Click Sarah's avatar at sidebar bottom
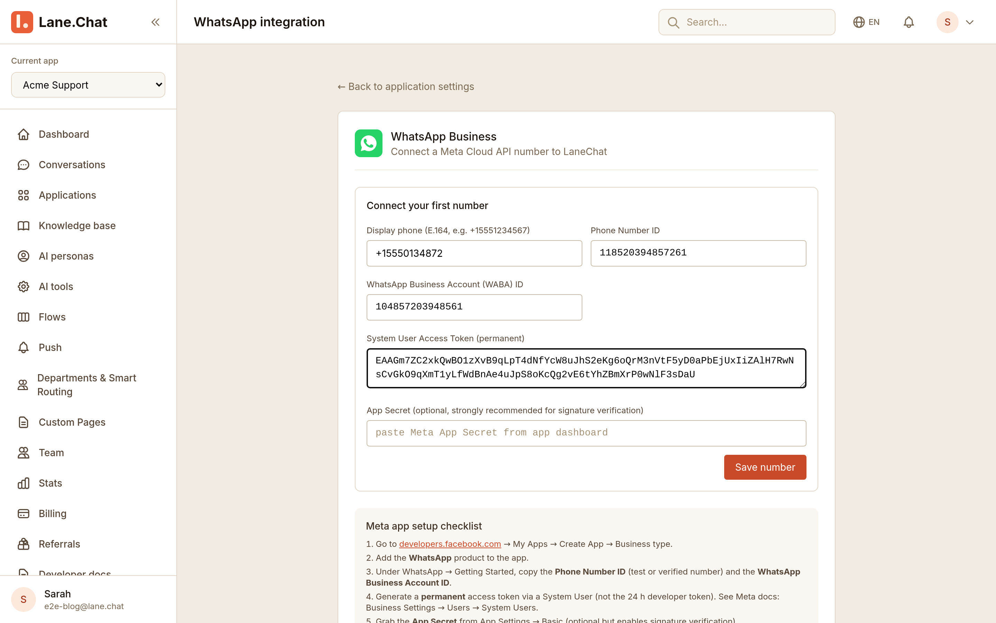This screenshot has height=623, width=996. pos(24,599)
